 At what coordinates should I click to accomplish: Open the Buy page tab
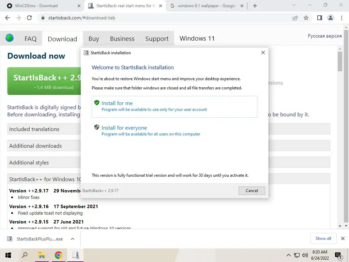click(x=94, y=39)
